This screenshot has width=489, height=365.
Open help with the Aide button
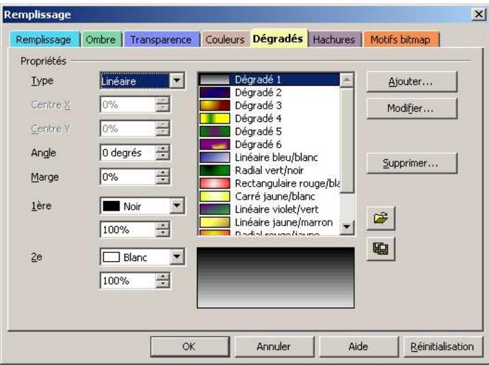(358, 347)
